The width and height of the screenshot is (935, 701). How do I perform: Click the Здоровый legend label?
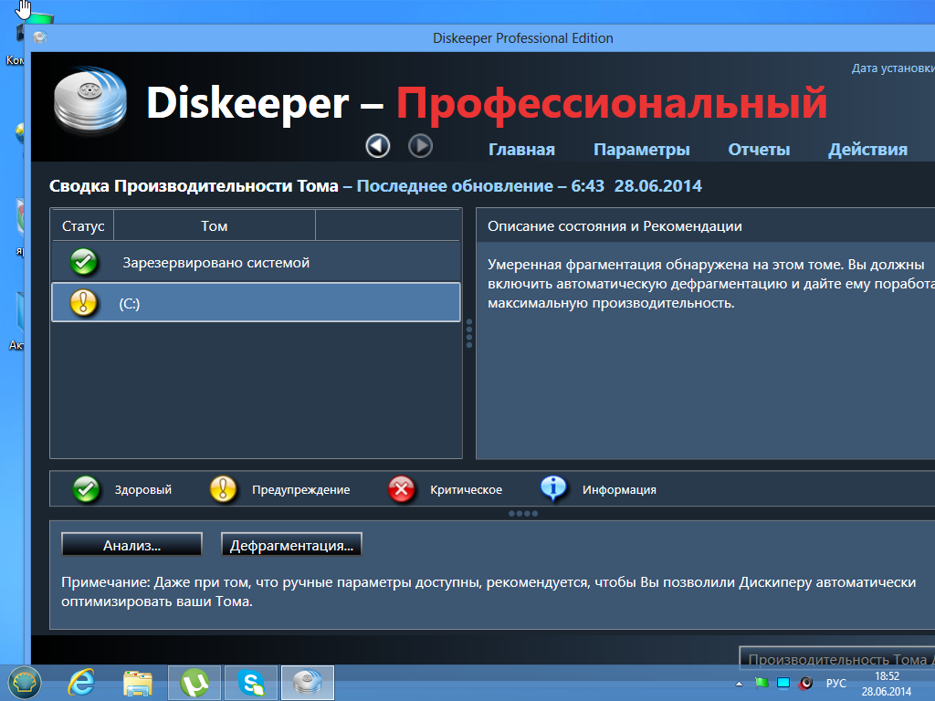coord(143,490)
